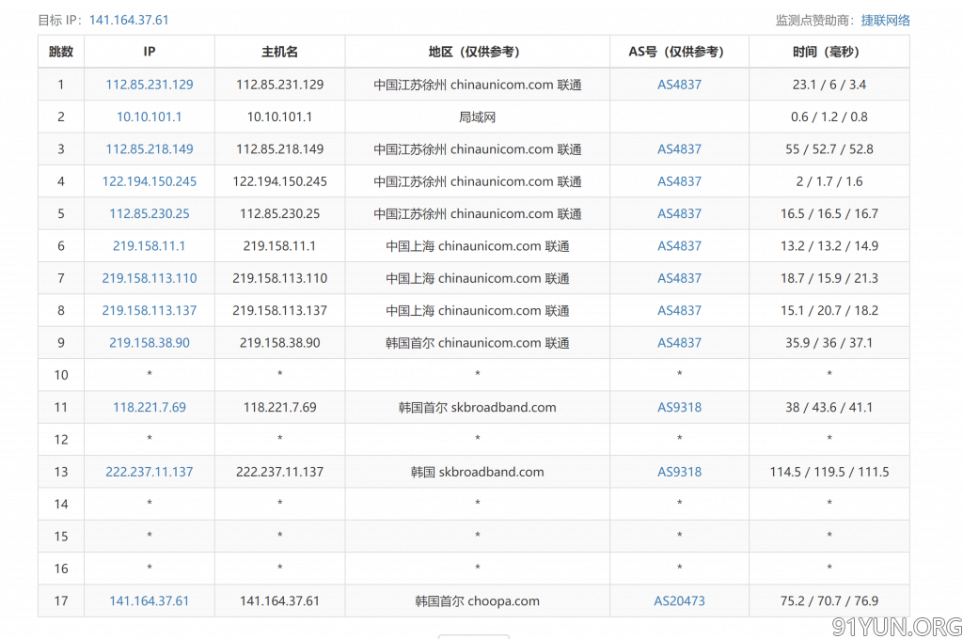Click IP link 141.164.37.61 in hop 17 row

point(150,600)
